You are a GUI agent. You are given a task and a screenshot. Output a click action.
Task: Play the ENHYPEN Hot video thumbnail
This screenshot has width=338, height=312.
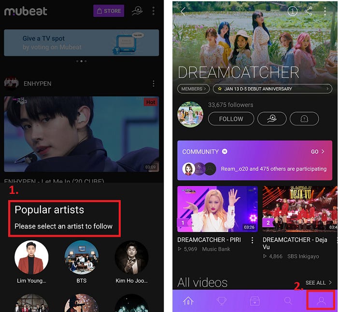click(x=82, y=134)
